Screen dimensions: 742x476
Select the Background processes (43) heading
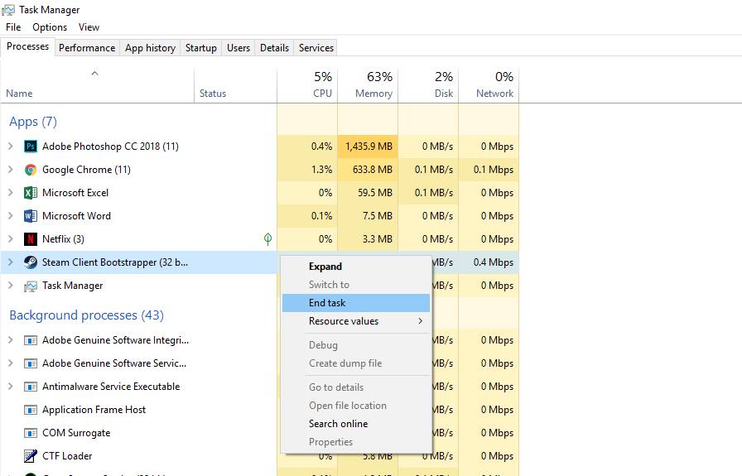(87, 315)
